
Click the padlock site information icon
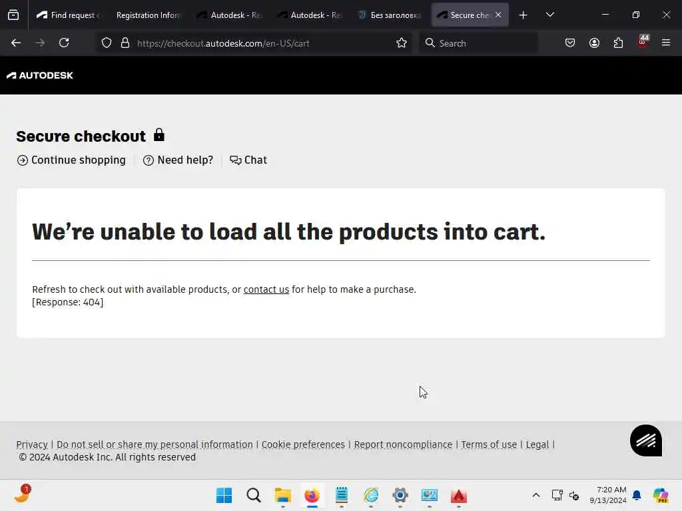click(125, 43)
